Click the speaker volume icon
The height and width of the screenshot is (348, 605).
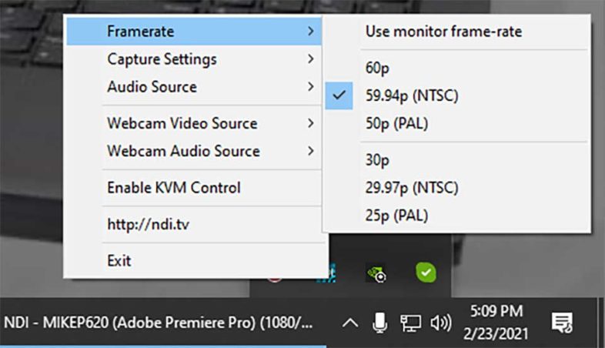click(441, 323)
